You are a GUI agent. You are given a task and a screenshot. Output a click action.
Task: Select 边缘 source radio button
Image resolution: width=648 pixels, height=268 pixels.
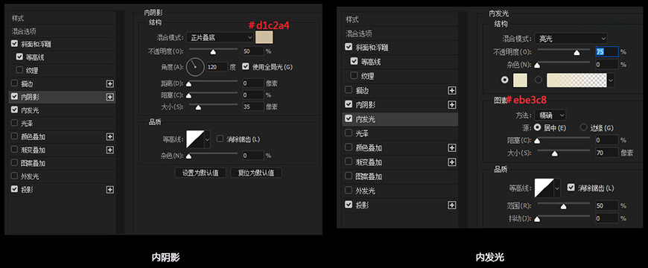pyautogui.click(x=583, y=127)
